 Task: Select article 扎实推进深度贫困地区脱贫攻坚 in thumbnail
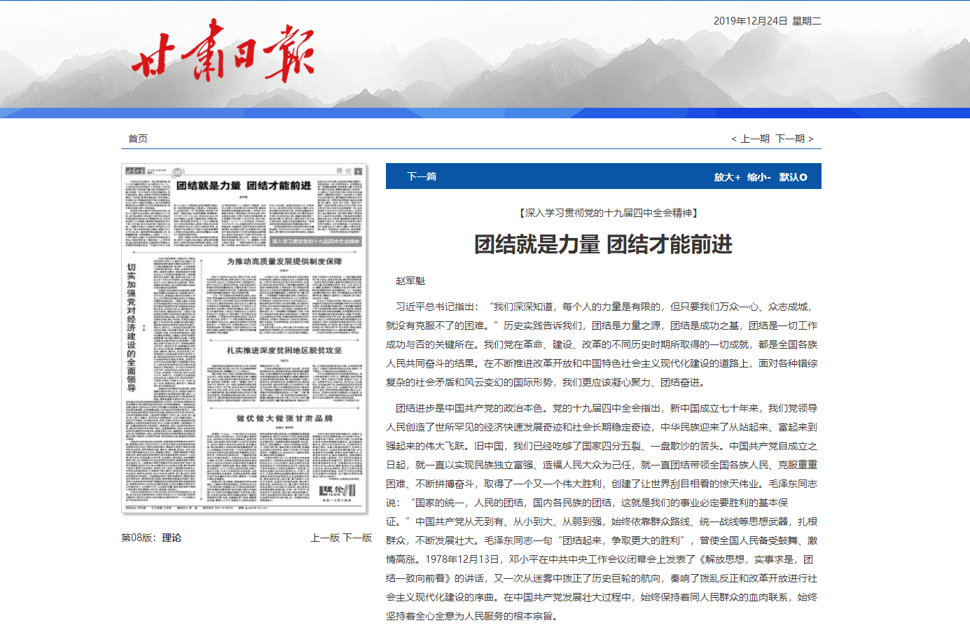pos(284,350)
